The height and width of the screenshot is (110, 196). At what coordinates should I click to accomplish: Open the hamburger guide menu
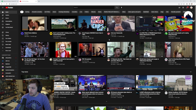3,8
